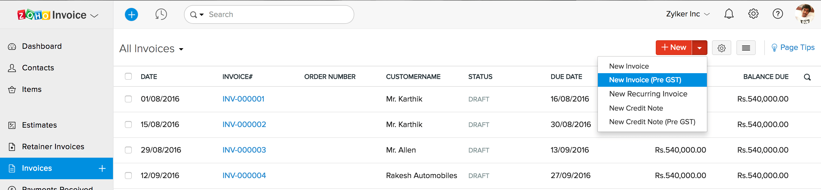Select New Recurring Invoice menu option

648,94
